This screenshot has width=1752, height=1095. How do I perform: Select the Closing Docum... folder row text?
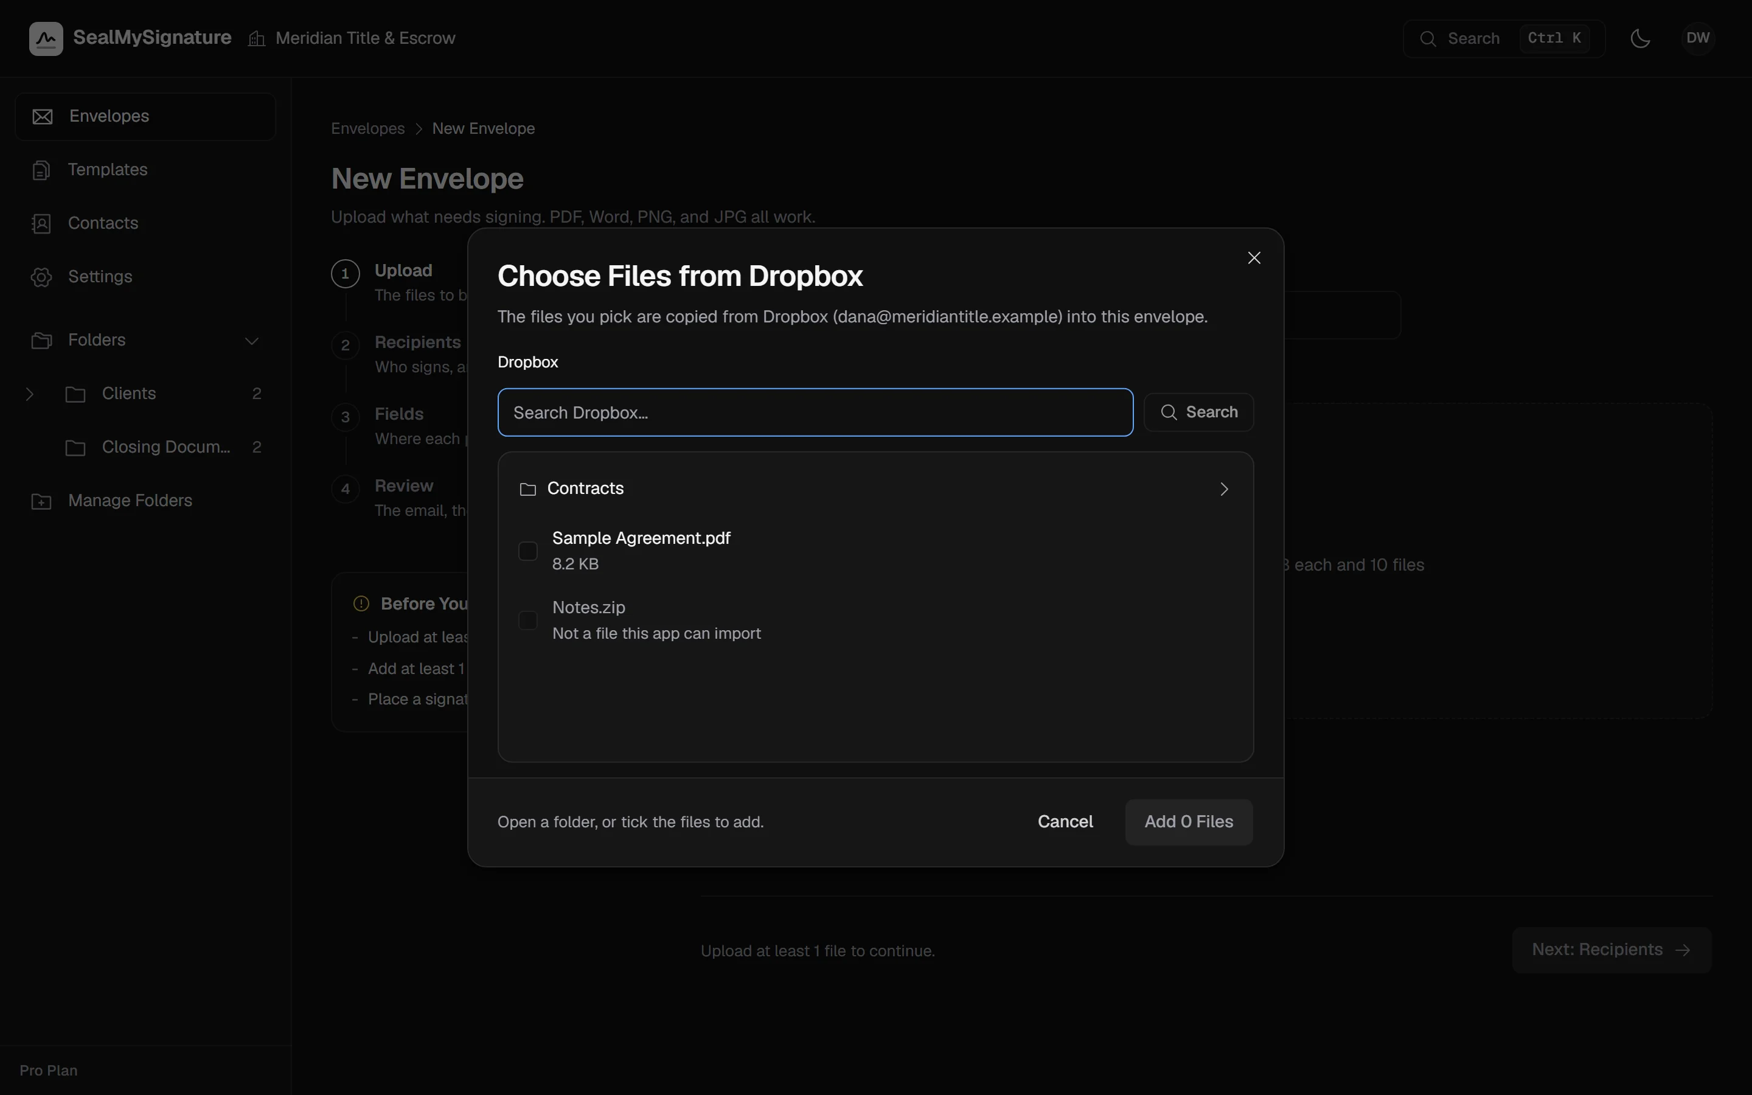click(166, 448)
